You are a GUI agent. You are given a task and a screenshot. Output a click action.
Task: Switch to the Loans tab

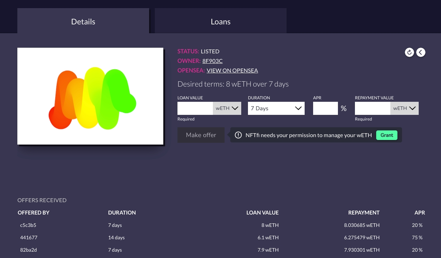tap(220, 22)
